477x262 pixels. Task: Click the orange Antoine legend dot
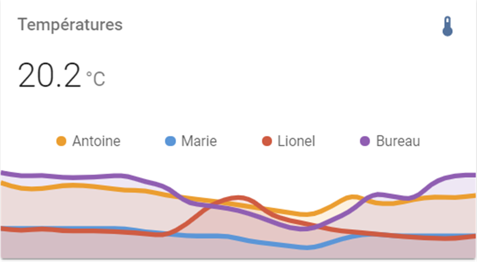(61, 141)
